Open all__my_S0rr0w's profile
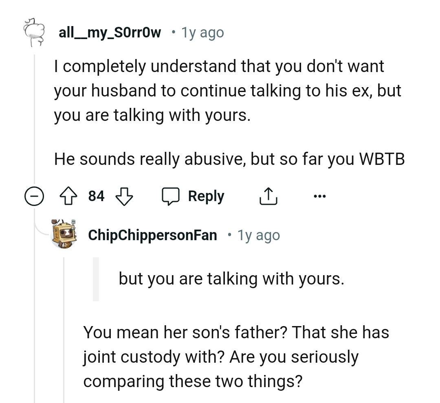 point(109,32)
